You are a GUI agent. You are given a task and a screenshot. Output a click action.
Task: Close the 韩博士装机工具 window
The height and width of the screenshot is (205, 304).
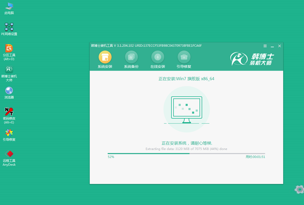tap(280, 46)
